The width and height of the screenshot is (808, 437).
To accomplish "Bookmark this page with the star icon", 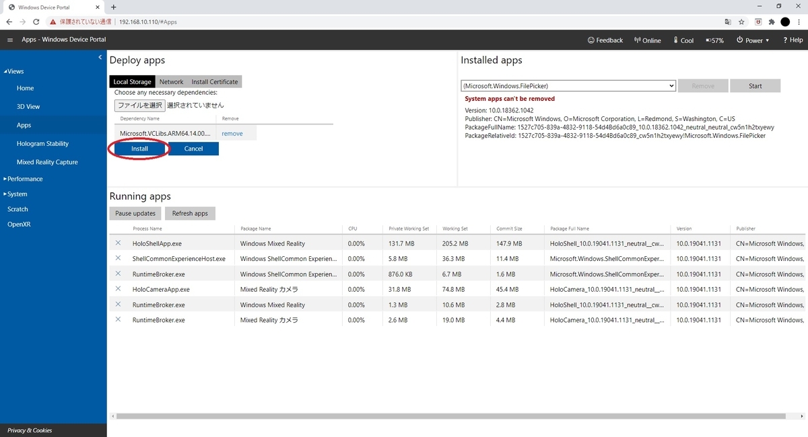I will 741,22.
